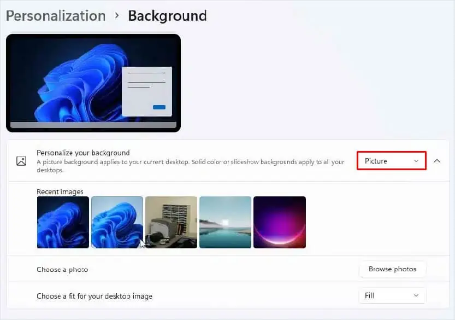455x320 pixels.
Task: Select the first blue bloom recent image
Action: [62, 222]
